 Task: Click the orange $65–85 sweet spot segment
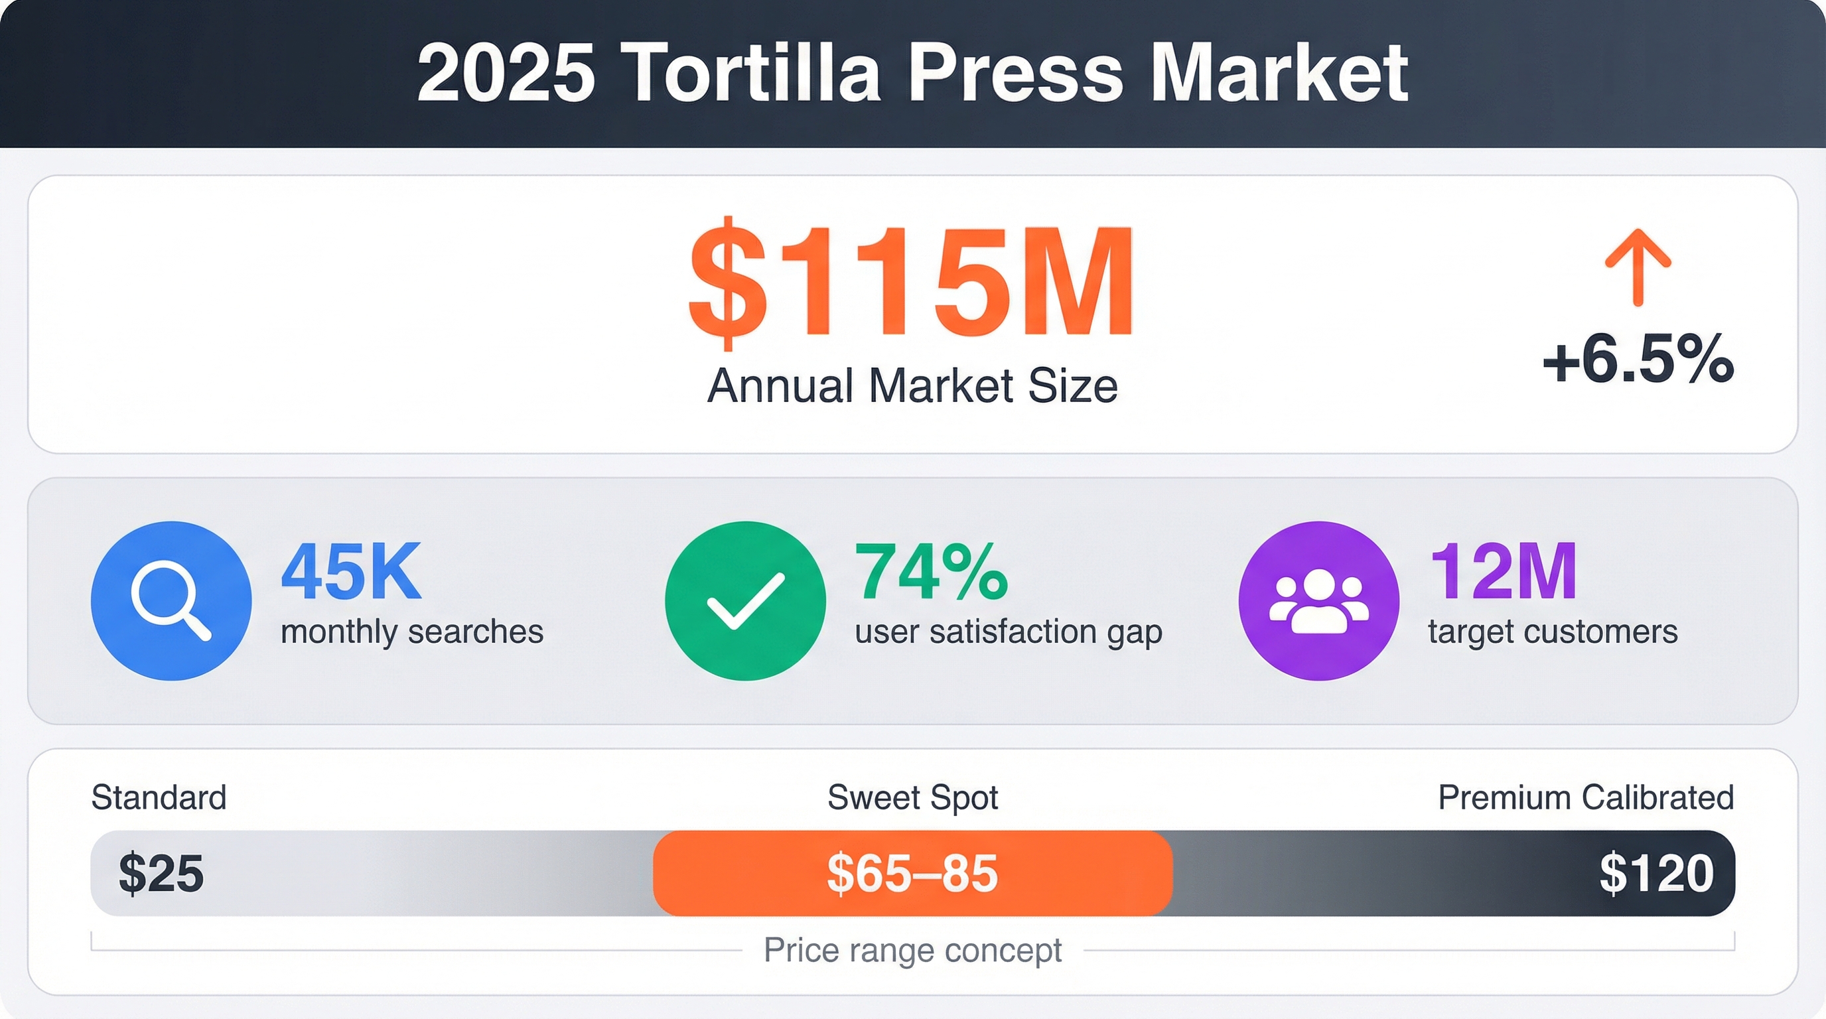pos(912,873)
